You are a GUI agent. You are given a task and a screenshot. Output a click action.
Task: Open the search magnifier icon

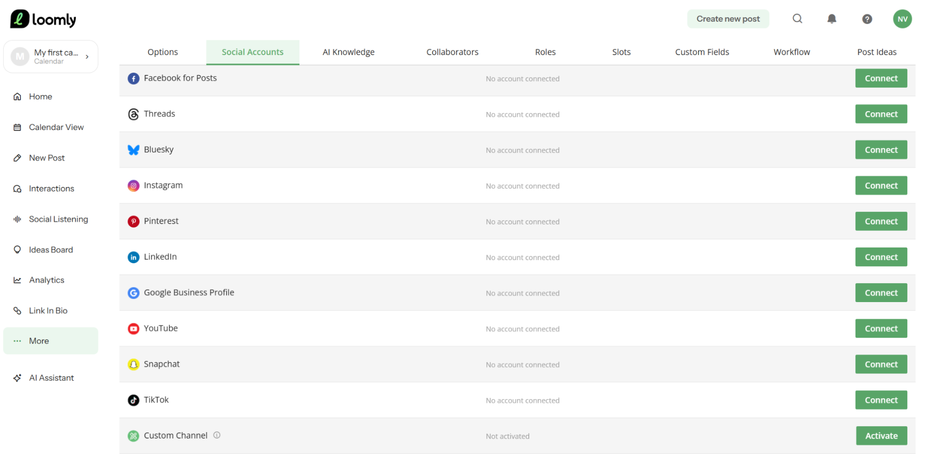(797, 19)
